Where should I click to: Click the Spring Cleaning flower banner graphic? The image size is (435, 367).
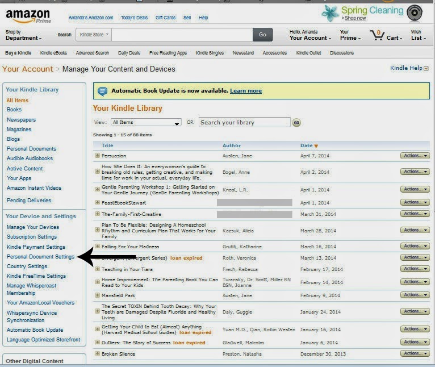[x=330, y=12]
